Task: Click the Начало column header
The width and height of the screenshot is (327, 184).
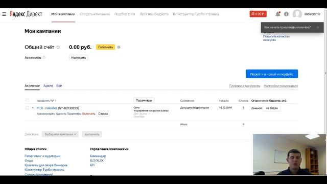Action: click(224, 101)
